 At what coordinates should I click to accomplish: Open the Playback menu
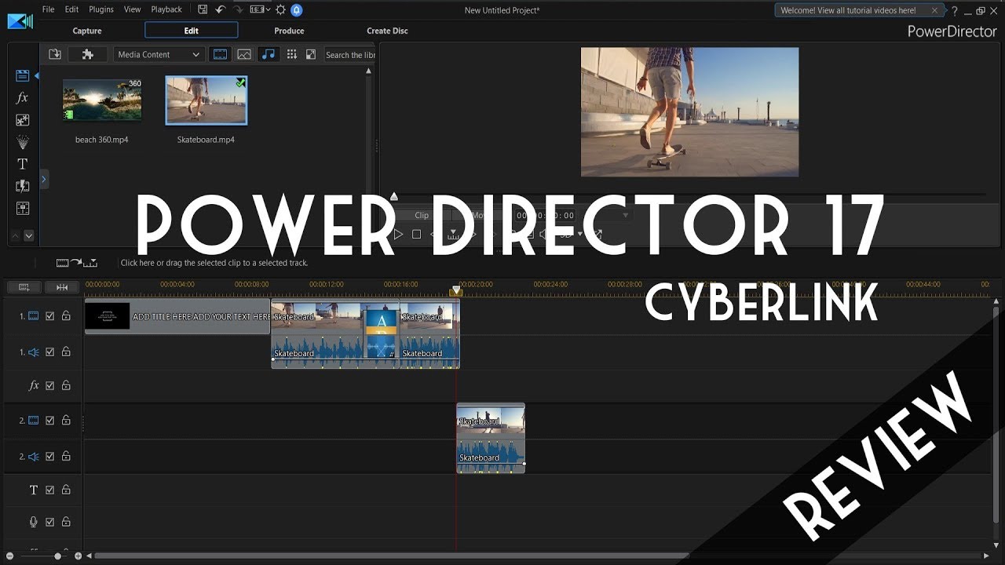click(166, 9)
